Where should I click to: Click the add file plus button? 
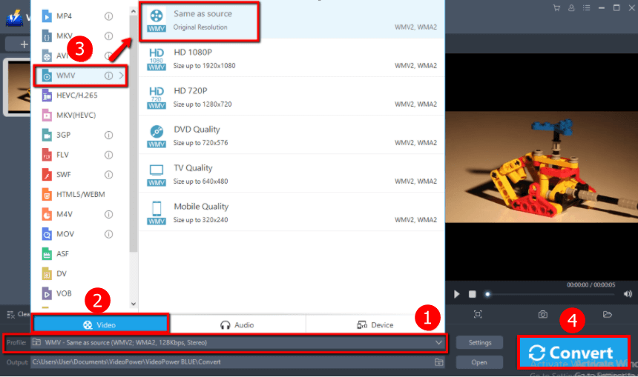tap(24, 44)
